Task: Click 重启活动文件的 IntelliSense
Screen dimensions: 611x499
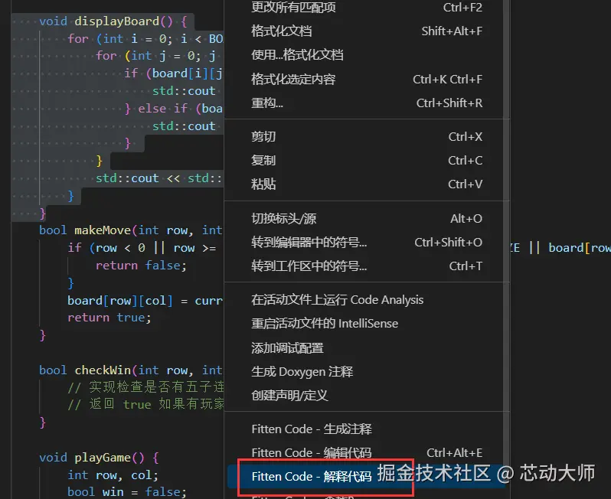Action: (x=367, y=323)
